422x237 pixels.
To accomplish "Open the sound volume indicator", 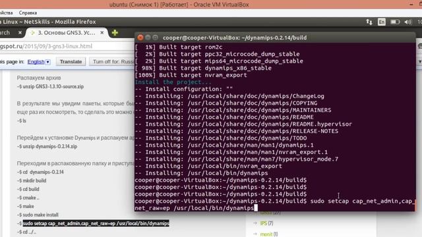I will tap(408, 22).
